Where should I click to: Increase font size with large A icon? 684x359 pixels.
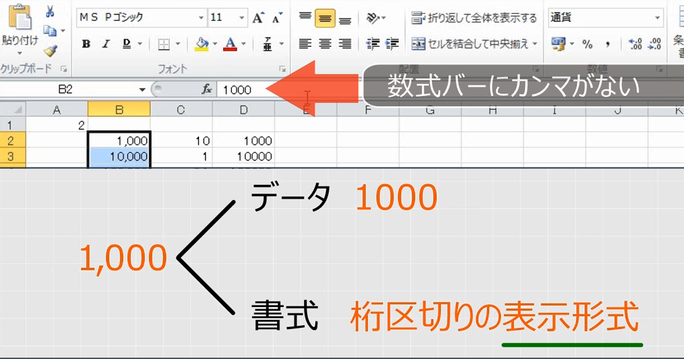tap(258, 18)
